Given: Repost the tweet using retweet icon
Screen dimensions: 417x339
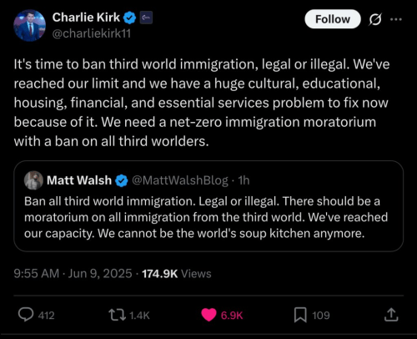Looking at the screenshot, I should [x=117, y=315].
